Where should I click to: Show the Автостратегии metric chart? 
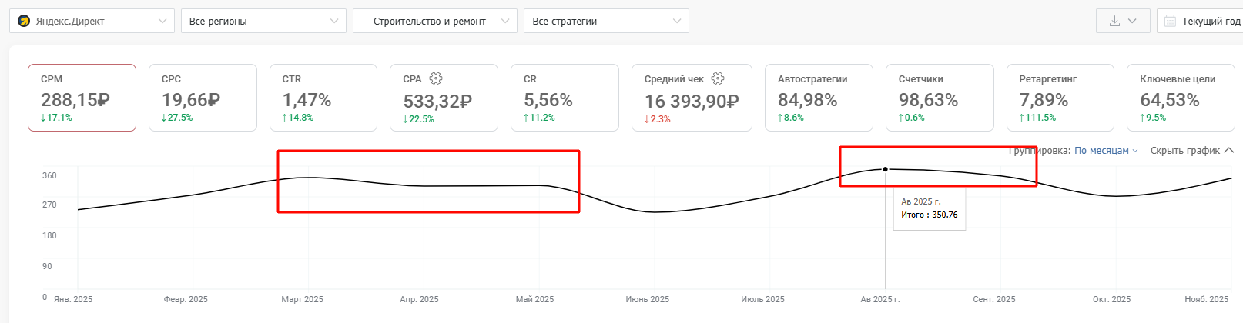pyautogui.click(x=819, y=98)
